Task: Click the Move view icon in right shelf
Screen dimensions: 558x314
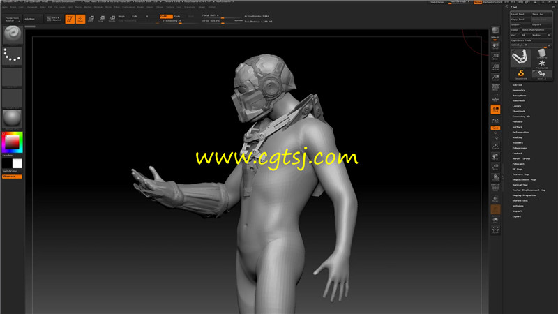Action: (x=495, y=156)
